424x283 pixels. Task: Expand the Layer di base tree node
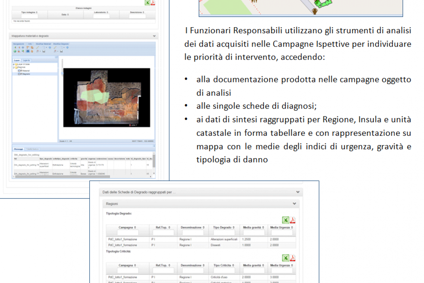tap(13, 64)
